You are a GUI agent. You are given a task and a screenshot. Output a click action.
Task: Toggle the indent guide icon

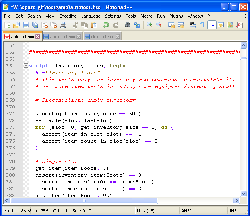[x=212, y=25]
